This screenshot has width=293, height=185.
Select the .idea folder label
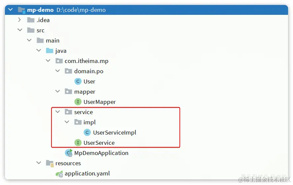tap(43, 20)
